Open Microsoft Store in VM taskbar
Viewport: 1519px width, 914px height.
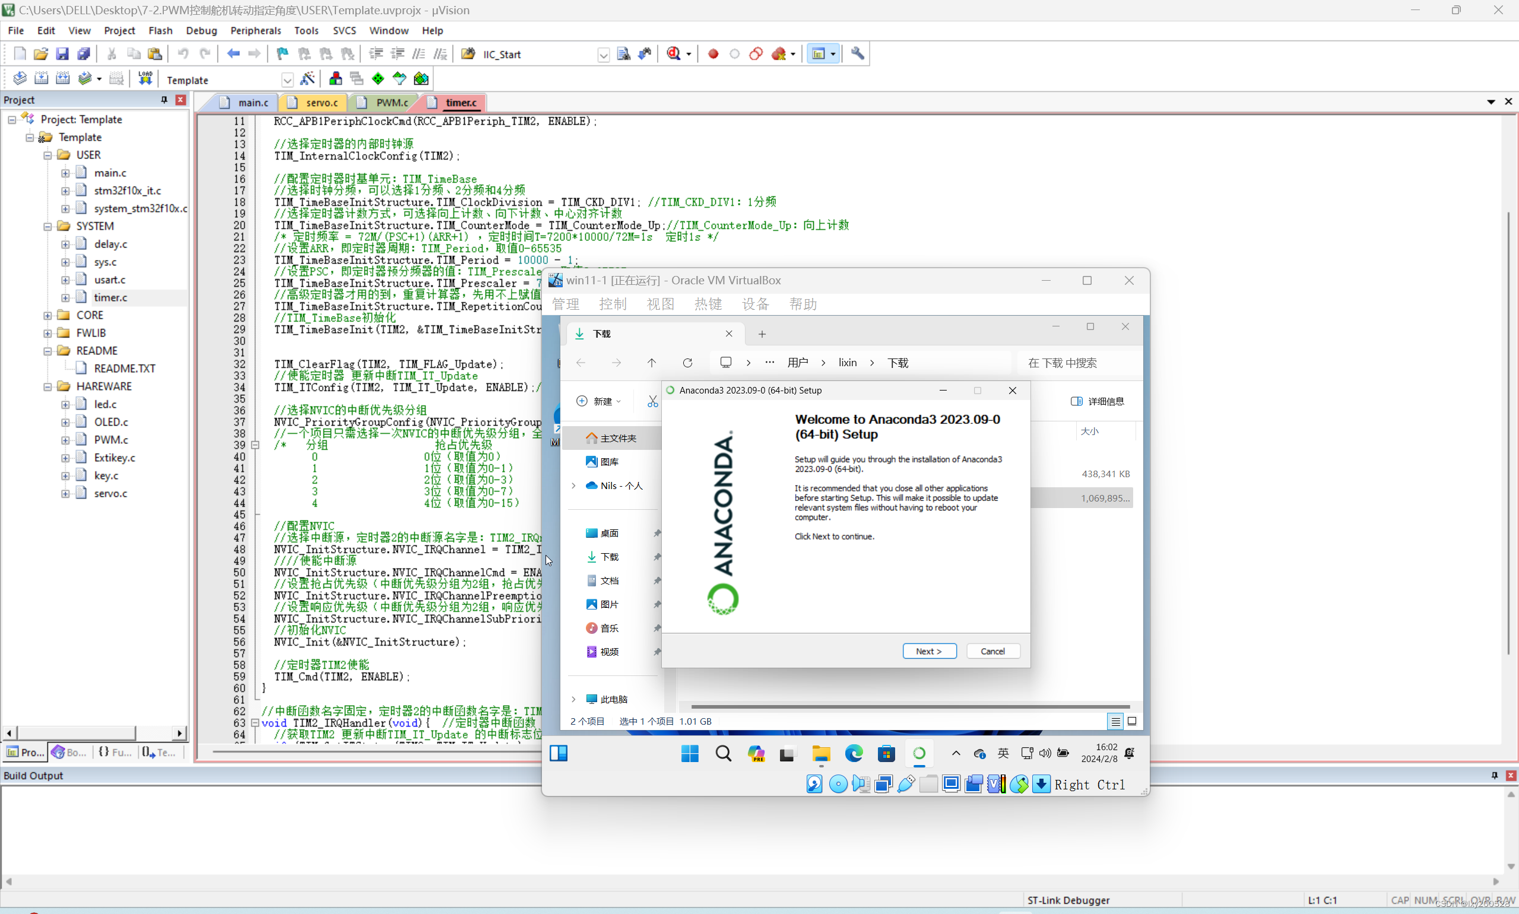coord(886,754)
